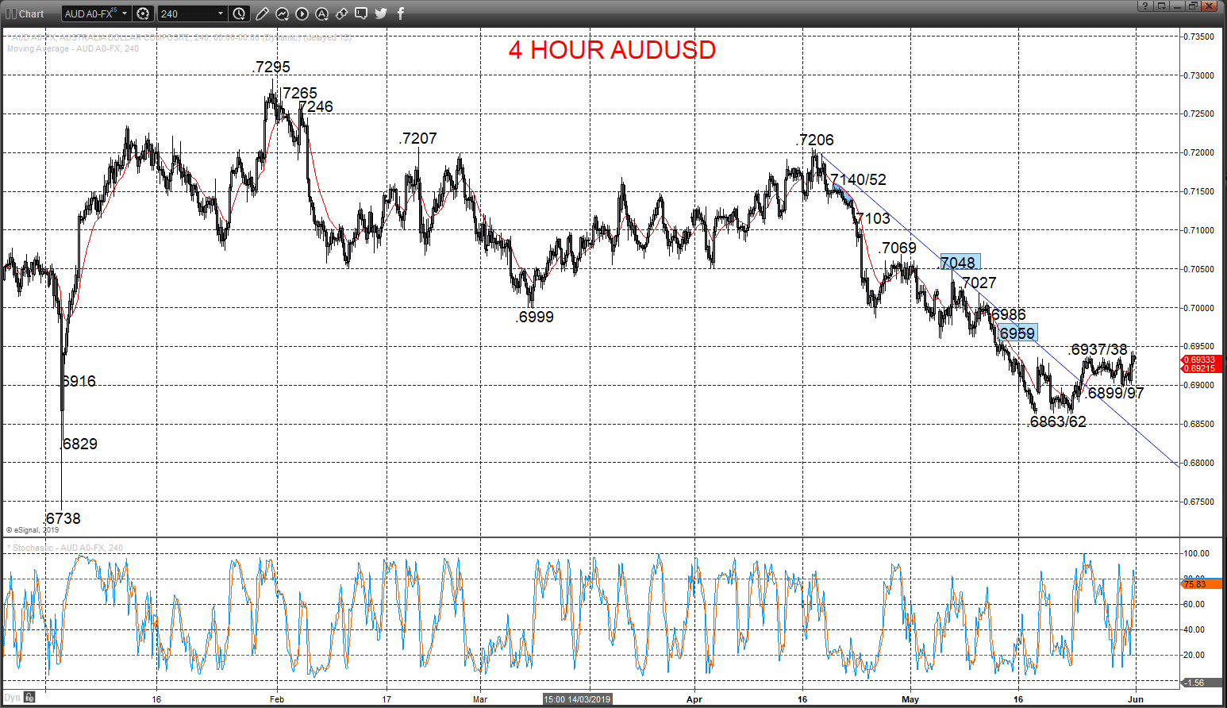
Task: Select the .7206 price annotation
Action: point(815,140)
